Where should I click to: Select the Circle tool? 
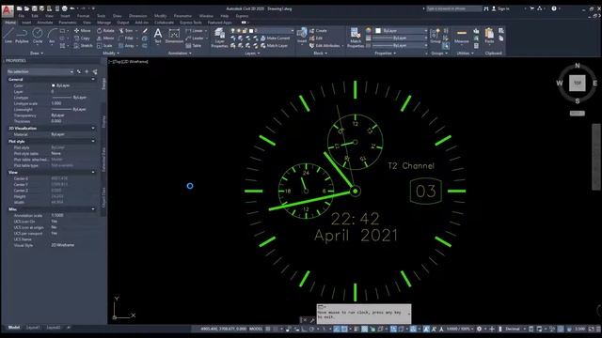(x=38, y=36)
